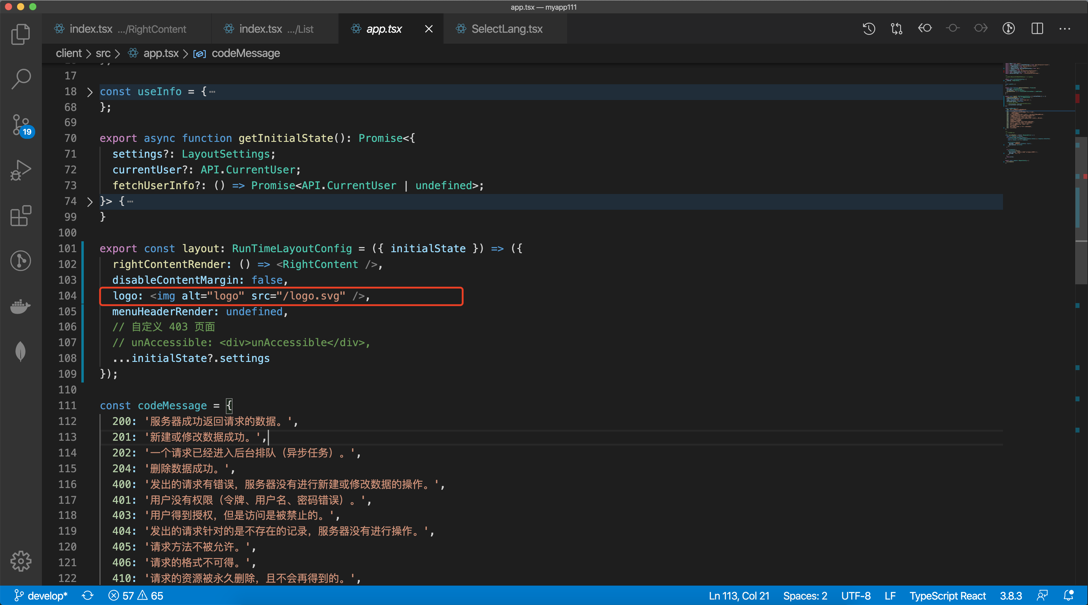This screenshot has height=605, width=1088.
Task: Show the Problems panel via error count
Action: 135,595
